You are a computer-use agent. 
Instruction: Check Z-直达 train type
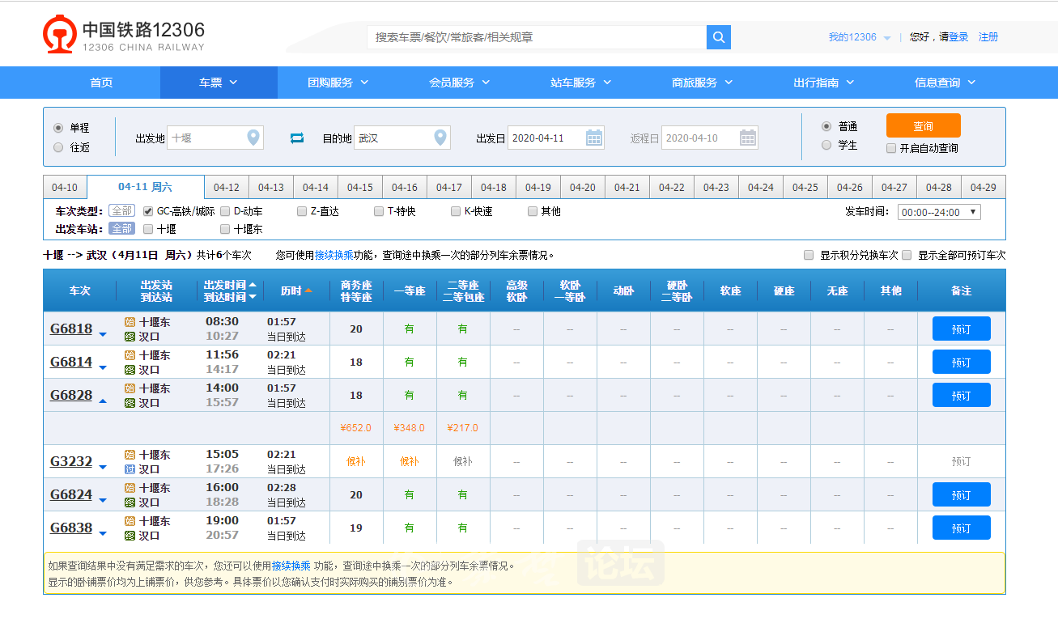pos(302,211)
